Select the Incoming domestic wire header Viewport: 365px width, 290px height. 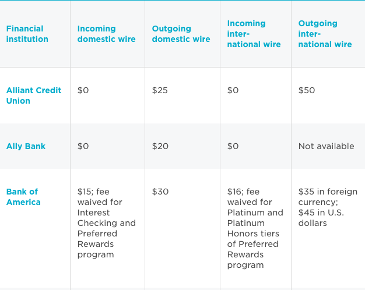[x=106, y=34]
